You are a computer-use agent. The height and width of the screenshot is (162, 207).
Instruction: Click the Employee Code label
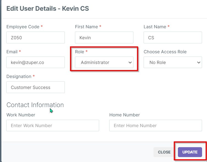pyautogui.click(x=23, y=27)
